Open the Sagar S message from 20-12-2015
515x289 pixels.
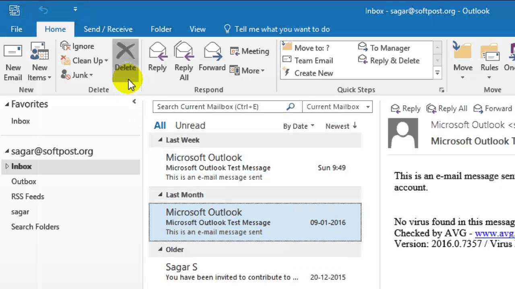tap(255, 272)
